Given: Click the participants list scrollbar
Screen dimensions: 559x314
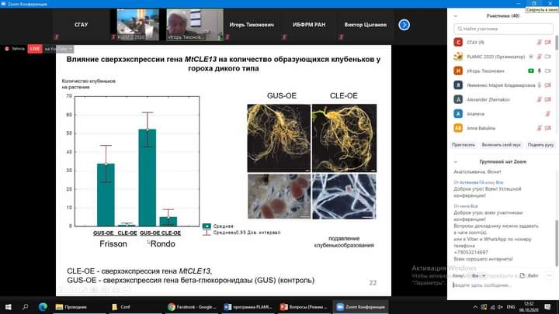Looking at the screenshot, I should (x=557, y=43).
